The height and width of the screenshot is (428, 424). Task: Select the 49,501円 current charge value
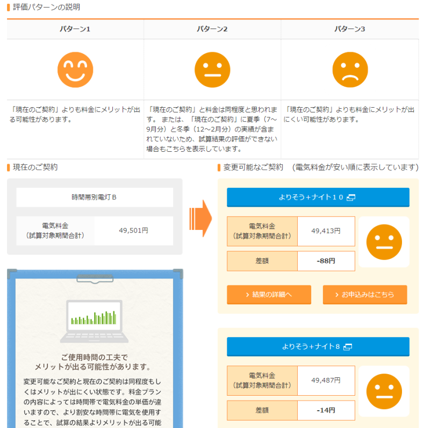pos(133,230)
